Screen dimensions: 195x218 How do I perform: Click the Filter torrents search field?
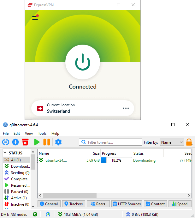click(110, 142)
